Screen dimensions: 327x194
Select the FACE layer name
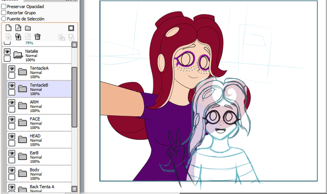pyautogui.click(x=35, y=119)
